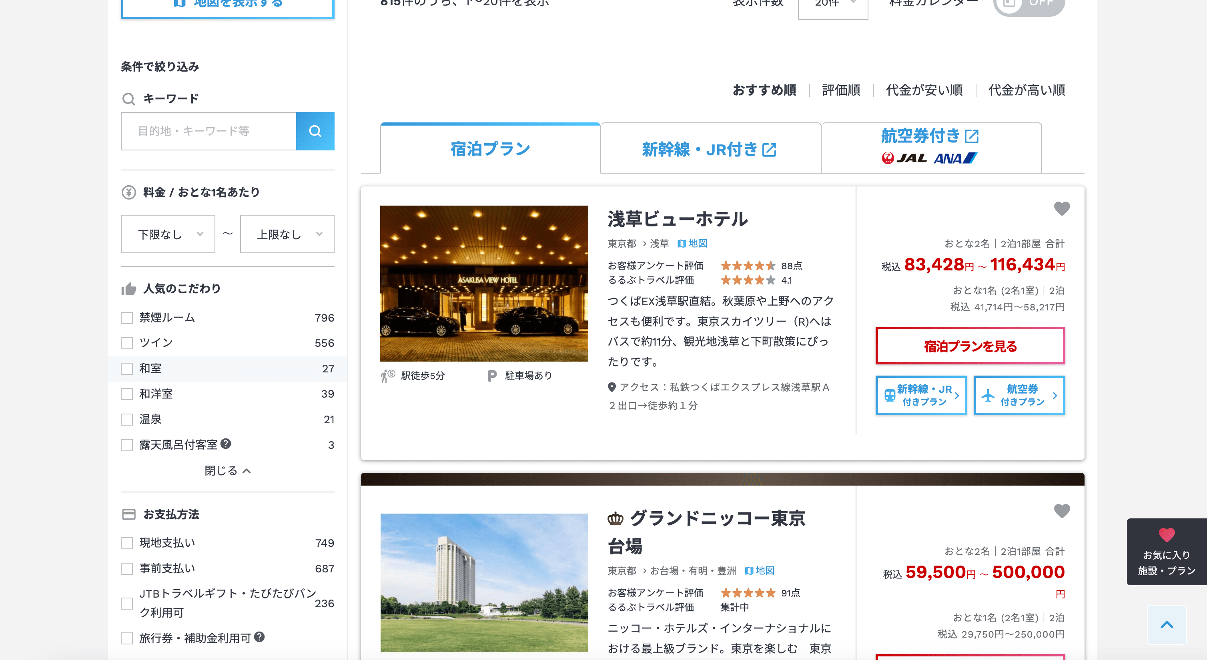1207x660 pixels.
Task: Favorite 浅草ビューホテル with the heart icon
Action: pos(1061,208)
